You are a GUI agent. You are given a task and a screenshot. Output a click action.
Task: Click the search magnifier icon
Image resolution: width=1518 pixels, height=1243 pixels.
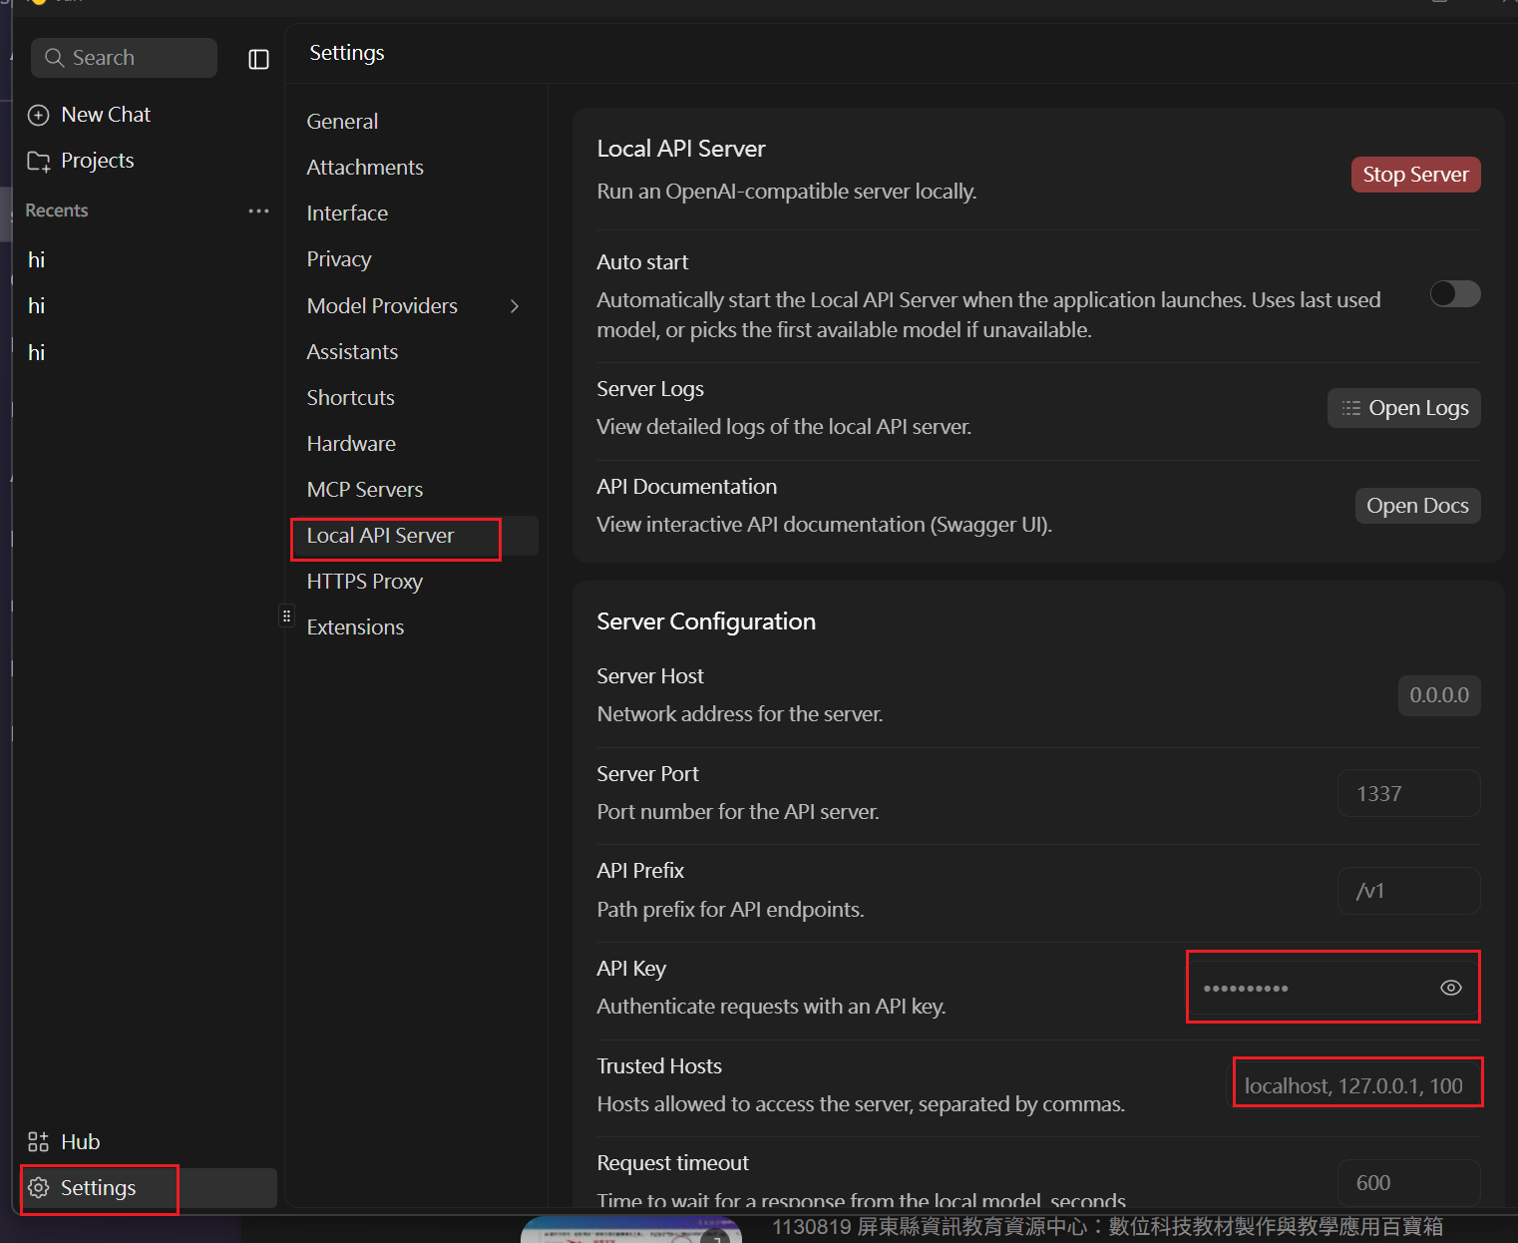pos(55,58)
